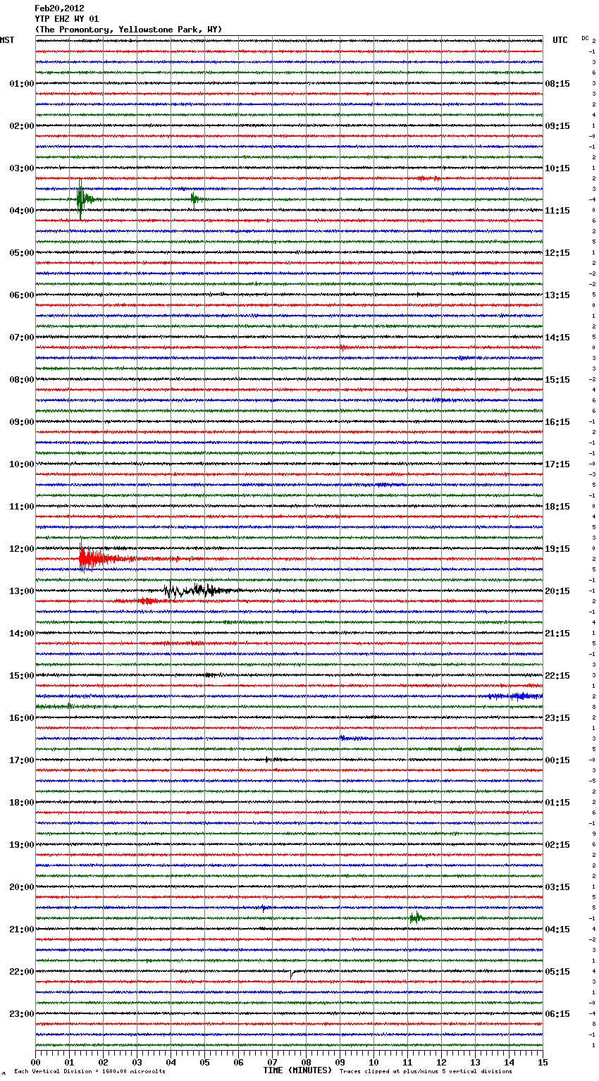Select the 20:00 MST time label
Screen dimensions: 599x1081
(x=21, y=887)
